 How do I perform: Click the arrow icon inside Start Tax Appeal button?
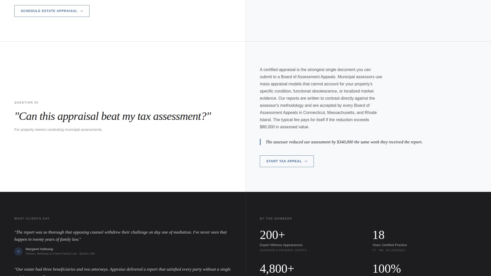pyautogui.click(x=306, y=161)
